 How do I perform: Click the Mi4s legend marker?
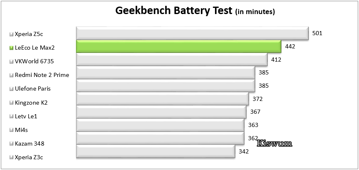click(12, 130)
